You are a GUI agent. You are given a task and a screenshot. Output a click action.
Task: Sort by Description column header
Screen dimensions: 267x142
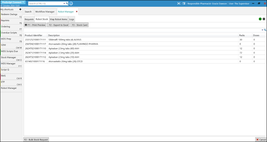pos(143,35)
